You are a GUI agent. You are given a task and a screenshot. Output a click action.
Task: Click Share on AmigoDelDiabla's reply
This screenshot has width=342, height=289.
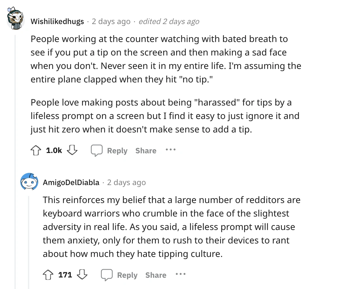pos(156,275)
